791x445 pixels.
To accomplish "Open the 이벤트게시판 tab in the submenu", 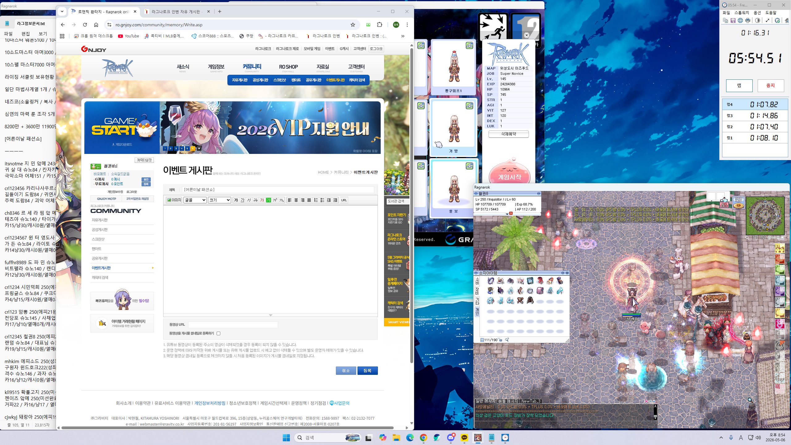I will point(335,80).
